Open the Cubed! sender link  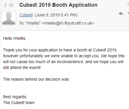[26, 15]
